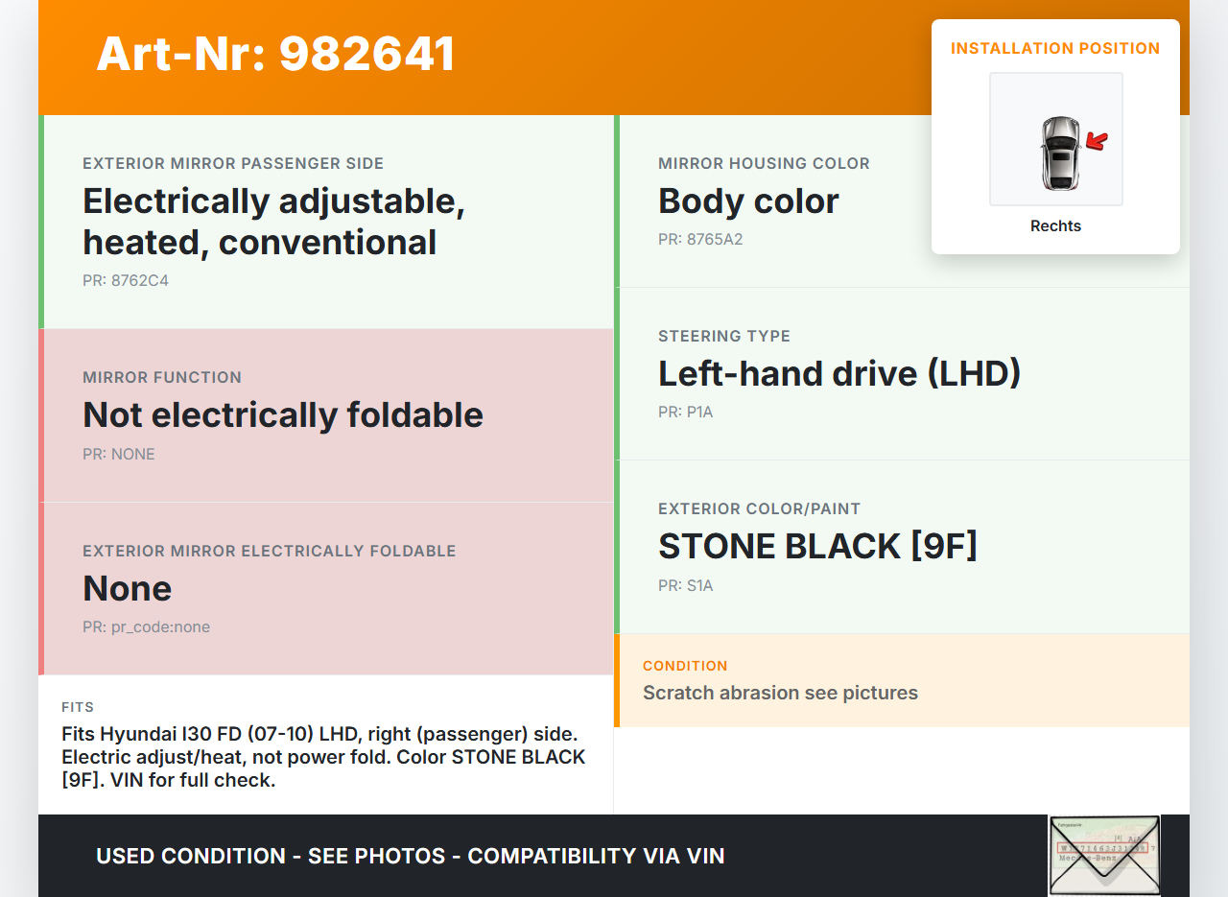
Task: Click the Rechts label under the car
Action: click(1055, 226)
